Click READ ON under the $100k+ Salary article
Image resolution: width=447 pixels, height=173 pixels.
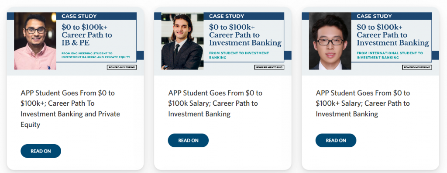pos(336,141)
